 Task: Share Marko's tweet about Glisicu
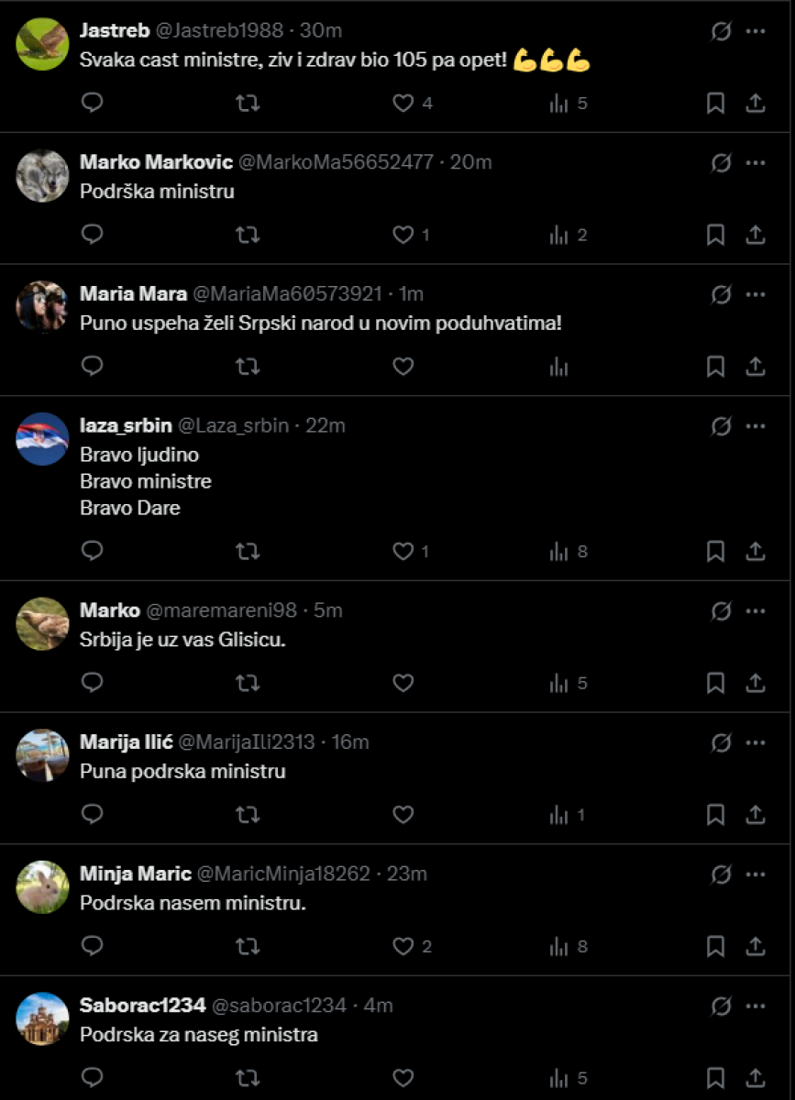[x=756, y=684]
